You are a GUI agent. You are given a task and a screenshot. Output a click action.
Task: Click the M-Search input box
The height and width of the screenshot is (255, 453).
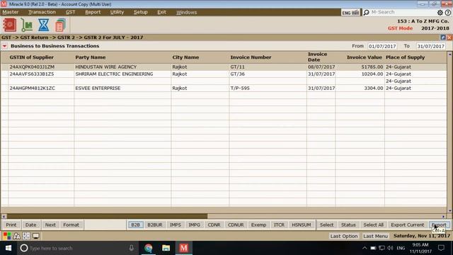point(403,12)
